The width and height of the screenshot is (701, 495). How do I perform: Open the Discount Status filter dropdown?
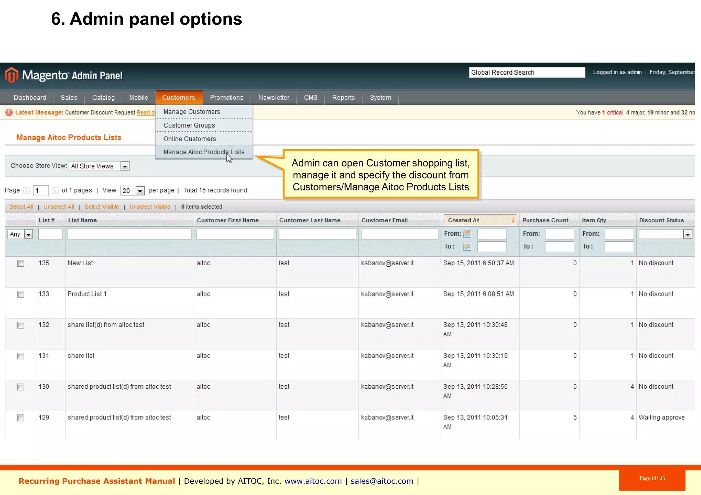[665, 234]
